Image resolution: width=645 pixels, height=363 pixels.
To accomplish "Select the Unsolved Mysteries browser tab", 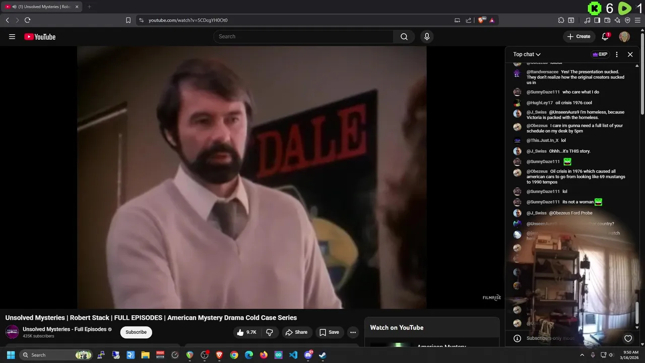I will [x=41, y=7].
